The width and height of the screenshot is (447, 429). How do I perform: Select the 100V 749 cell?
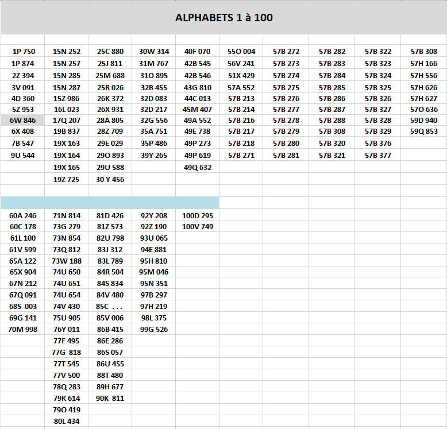[x=197, y=227]
